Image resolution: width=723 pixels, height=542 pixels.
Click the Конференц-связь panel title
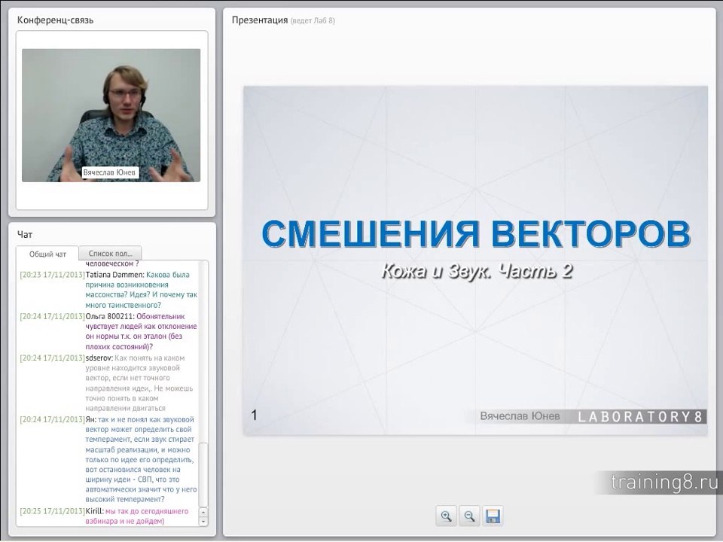[x=55, y=20]
